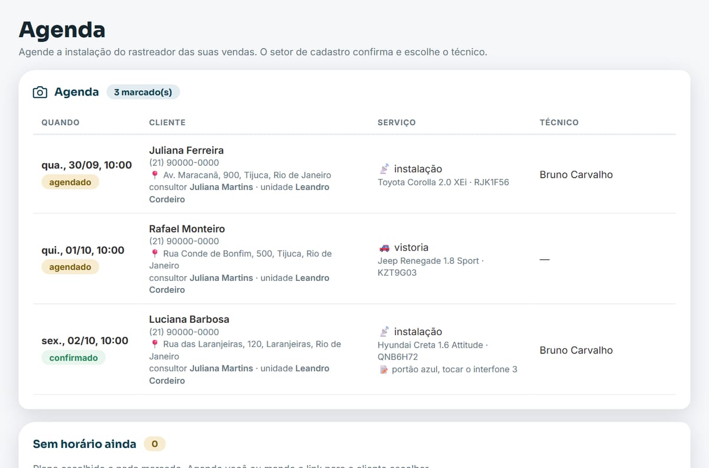Select client name Juliana Ferreira
The height and width of the screenshot is (468, 709).
(x=186, y=150)
